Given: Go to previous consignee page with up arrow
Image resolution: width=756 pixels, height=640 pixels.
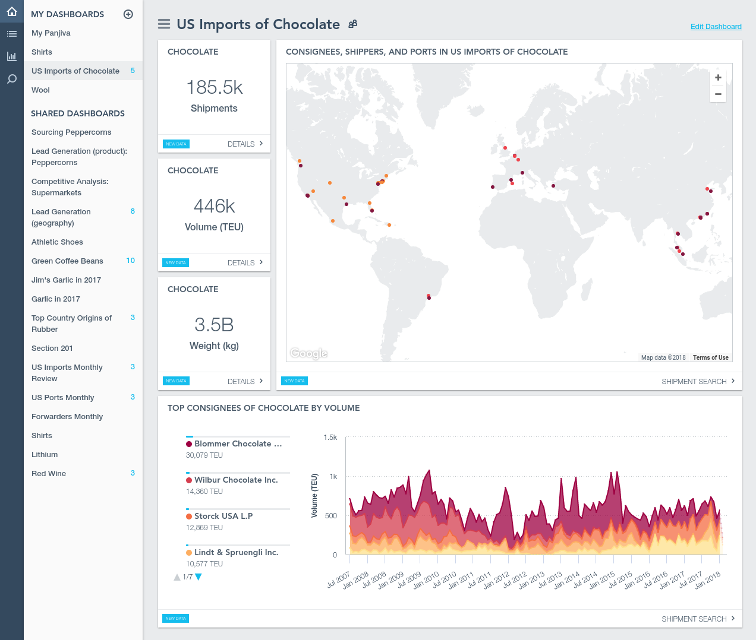Looking at the screenshot, I should point(177,577).
